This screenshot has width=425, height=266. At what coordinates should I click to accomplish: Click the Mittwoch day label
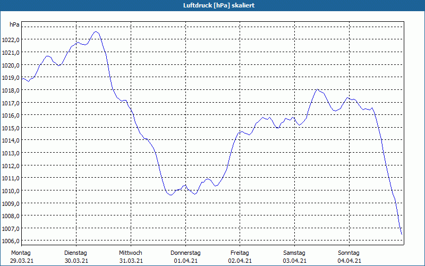130,253
